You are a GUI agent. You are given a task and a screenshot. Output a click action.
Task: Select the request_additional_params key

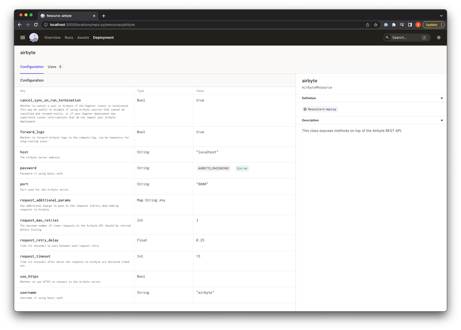pos(45,200)
